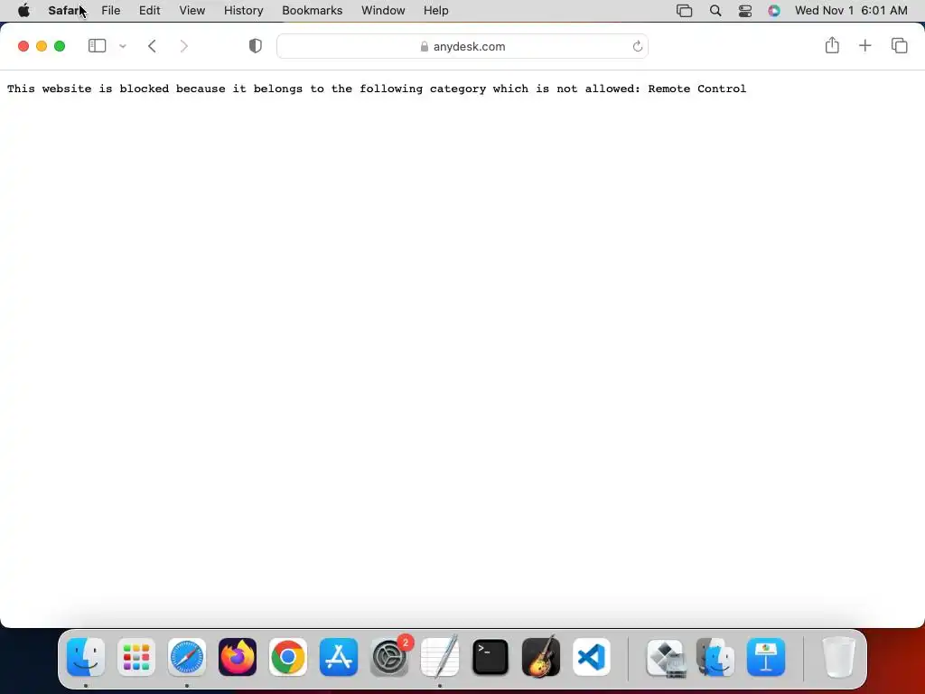925x694 pixels.
Task: Reload the page with the refresh icon
Action: 637,46
